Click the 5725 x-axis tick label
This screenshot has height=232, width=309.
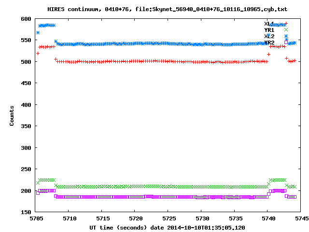(169, 218)
